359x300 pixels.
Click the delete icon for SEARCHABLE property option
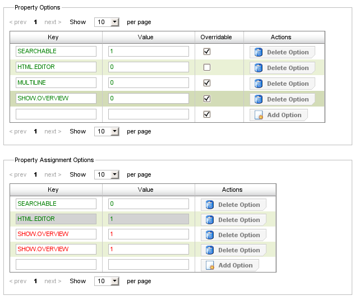(x=259, y=52)
